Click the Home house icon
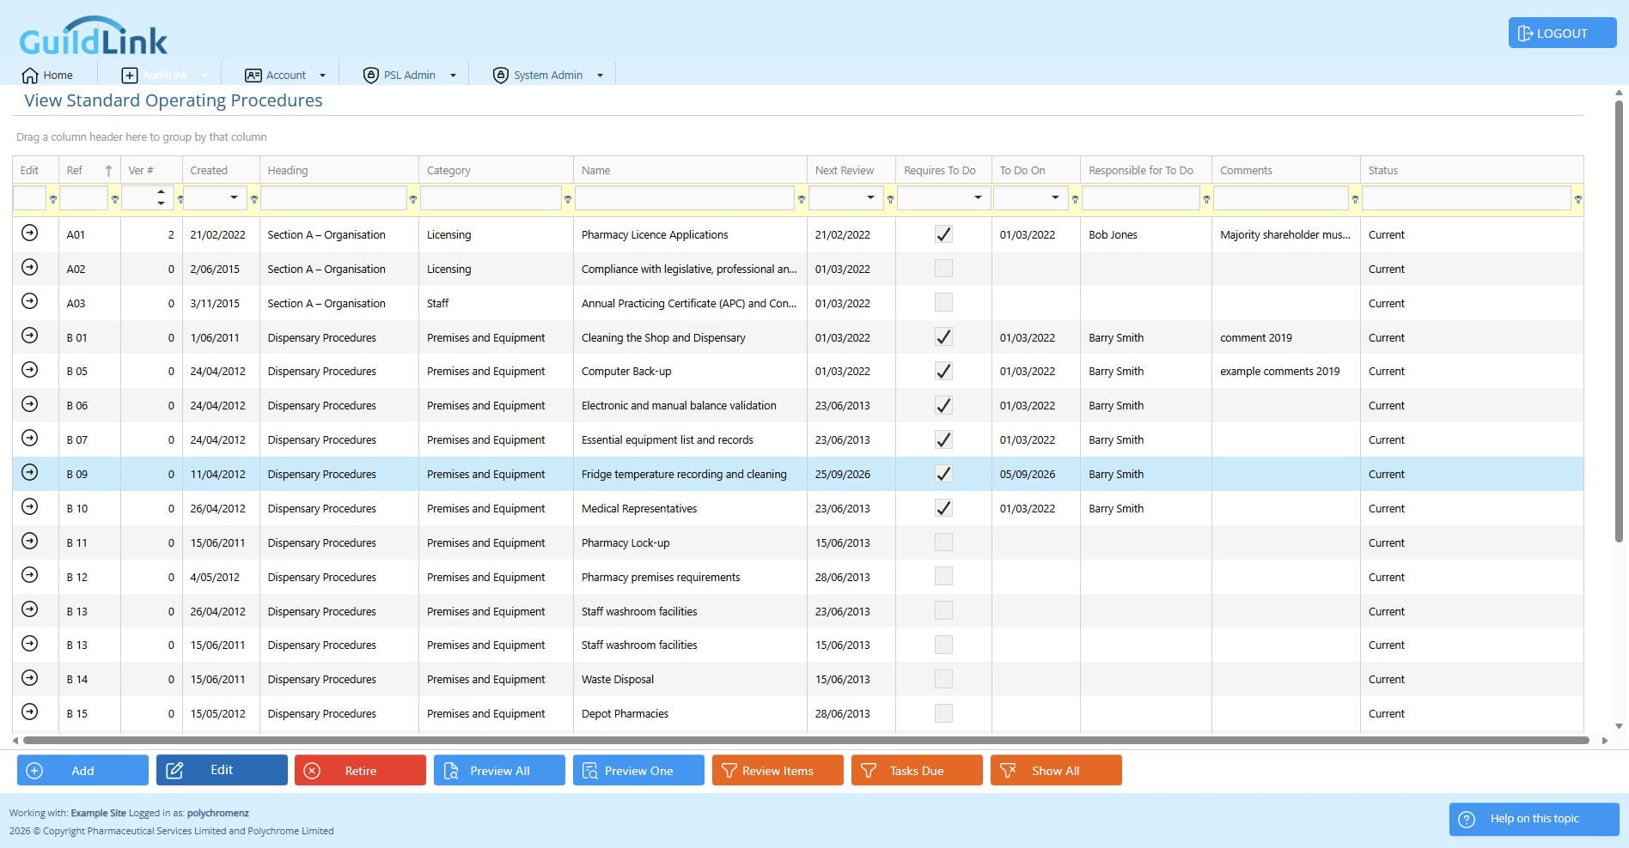 pos(30,75)
